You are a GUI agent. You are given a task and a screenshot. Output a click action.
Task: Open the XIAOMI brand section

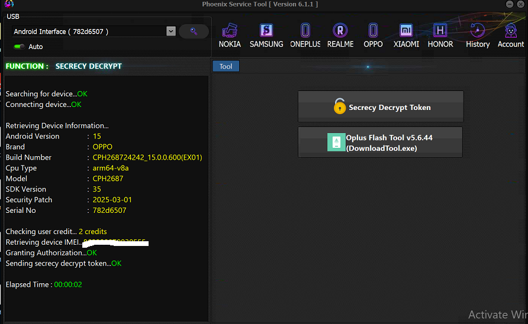[x=406, y=36]
